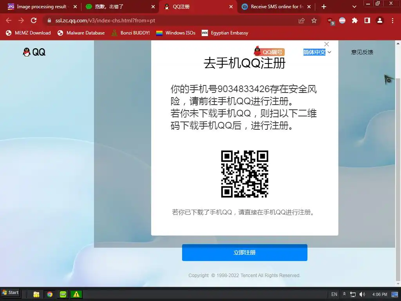Open the volume speaker tray icon
The image size is (401, 301).
click(x=362, y=294)
